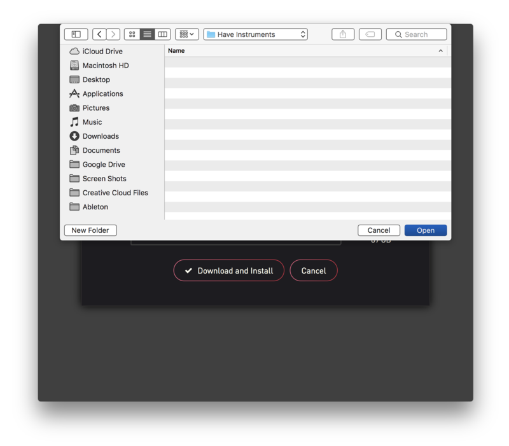The width and height of the screenshot is (509, 446).
Task: Select Pictures in sidebar
Action: (x=90, y=108)
